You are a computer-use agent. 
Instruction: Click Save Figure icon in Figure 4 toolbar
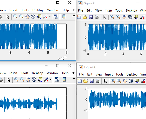click(91, 81)
